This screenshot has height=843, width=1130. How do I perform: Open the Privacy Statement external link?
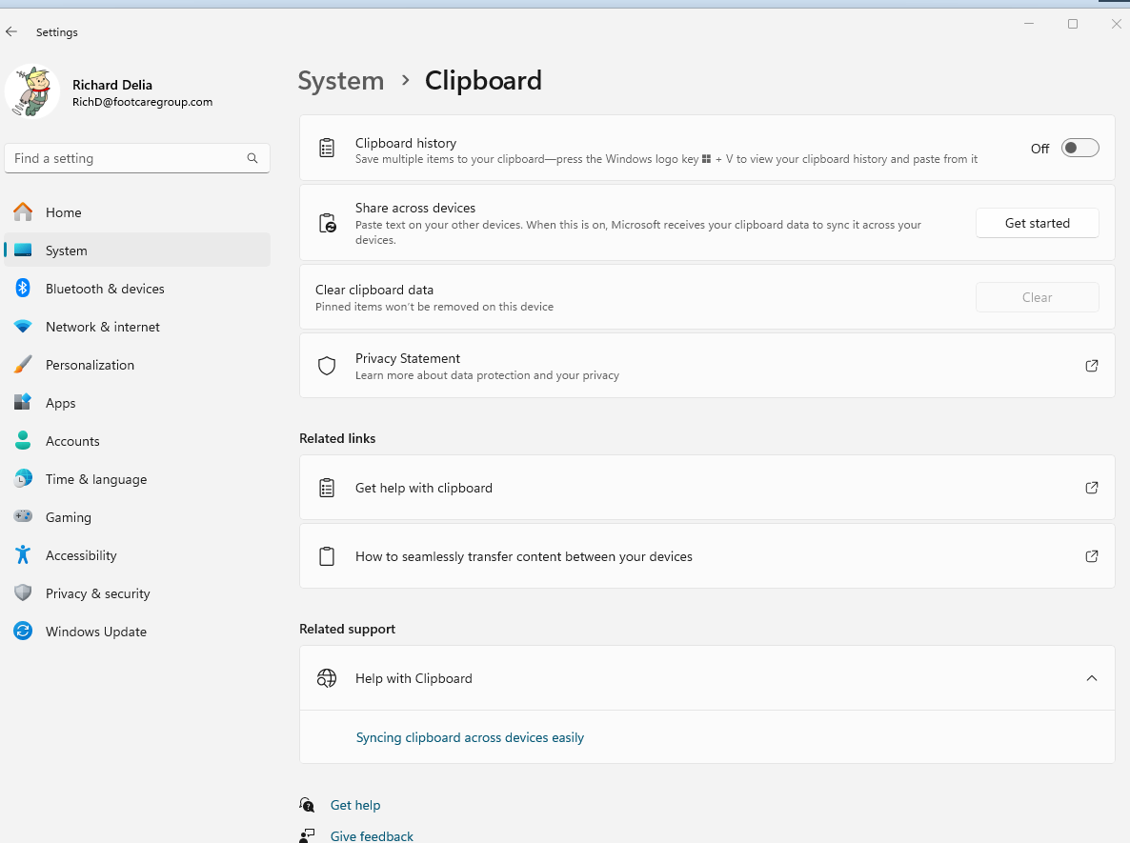click(x=707, y=366)
